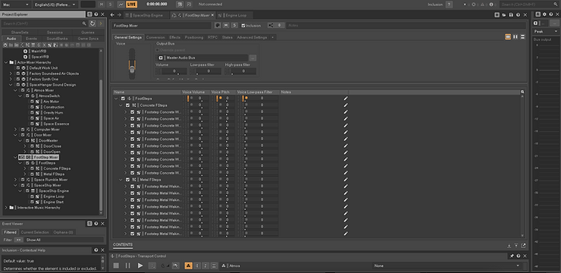This screenshot has width=561, height=273.
Task: Pause playback in Transport Control
Action: (127, 265)
